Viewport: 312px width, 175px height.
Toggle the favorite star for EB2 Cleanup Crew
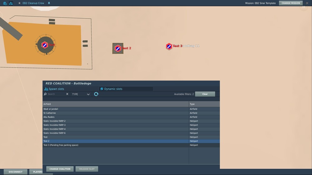point(19,3)
